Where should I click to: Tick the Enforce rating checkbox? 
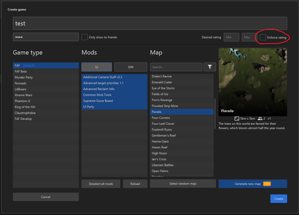pyautogui.click(x=263, y=37)
